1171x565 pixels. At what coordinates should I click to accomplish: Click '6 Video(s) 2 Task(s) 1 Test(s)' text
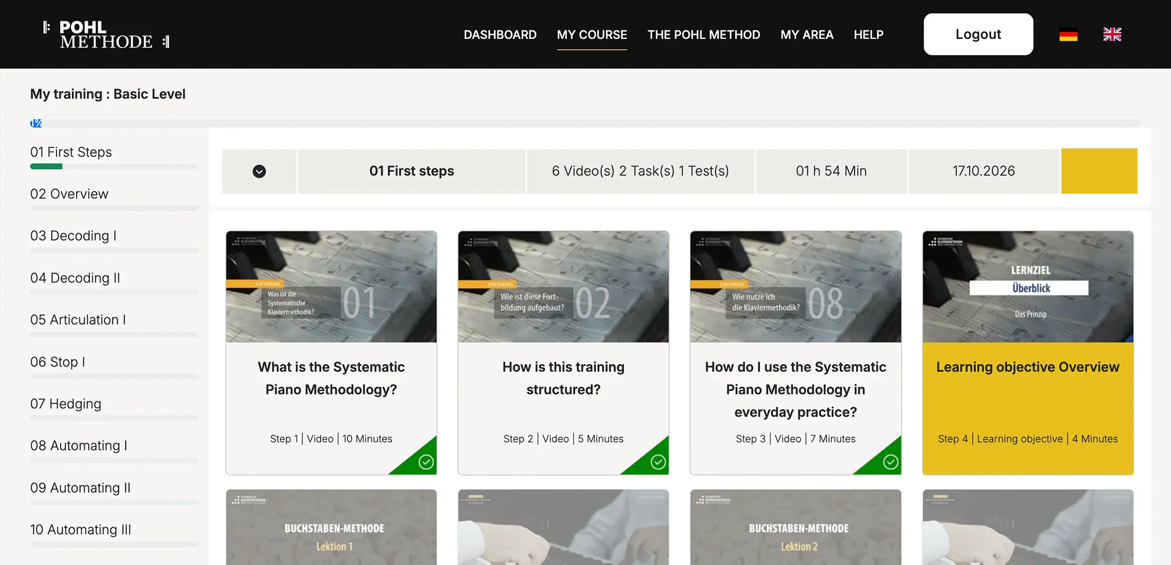pos(640,171)
